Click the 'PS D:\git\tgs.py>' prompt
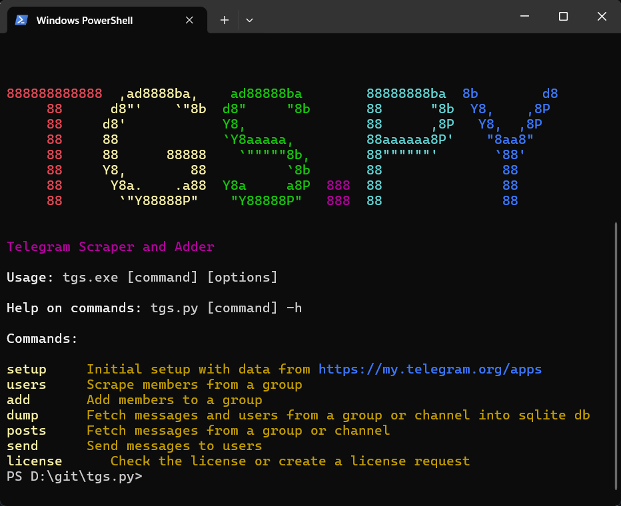The image size is (621, 506). 75,477
